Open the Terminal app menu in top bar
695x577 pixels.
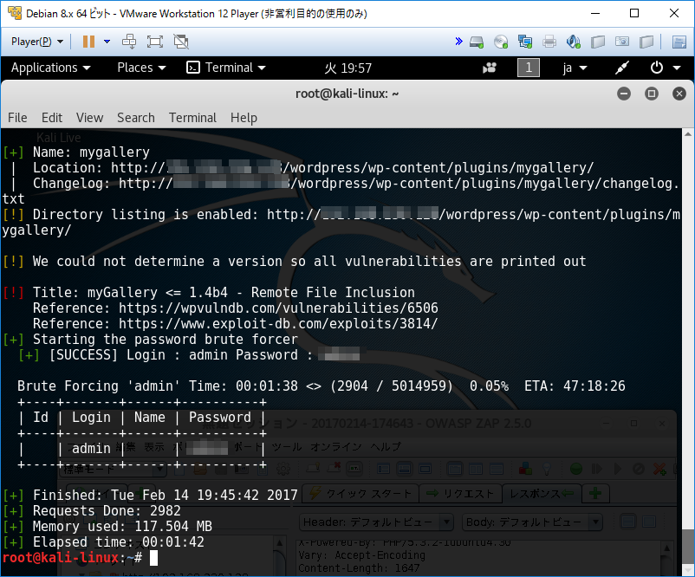(x=226, y=68)
